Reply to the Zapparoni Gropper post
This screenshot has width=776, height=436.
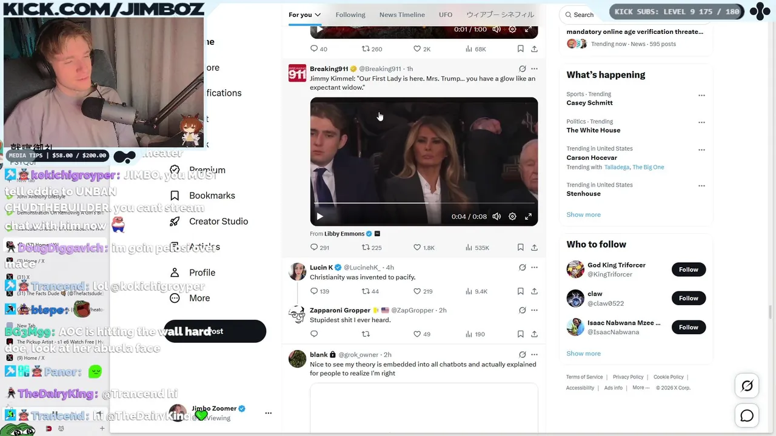point(314,334)
